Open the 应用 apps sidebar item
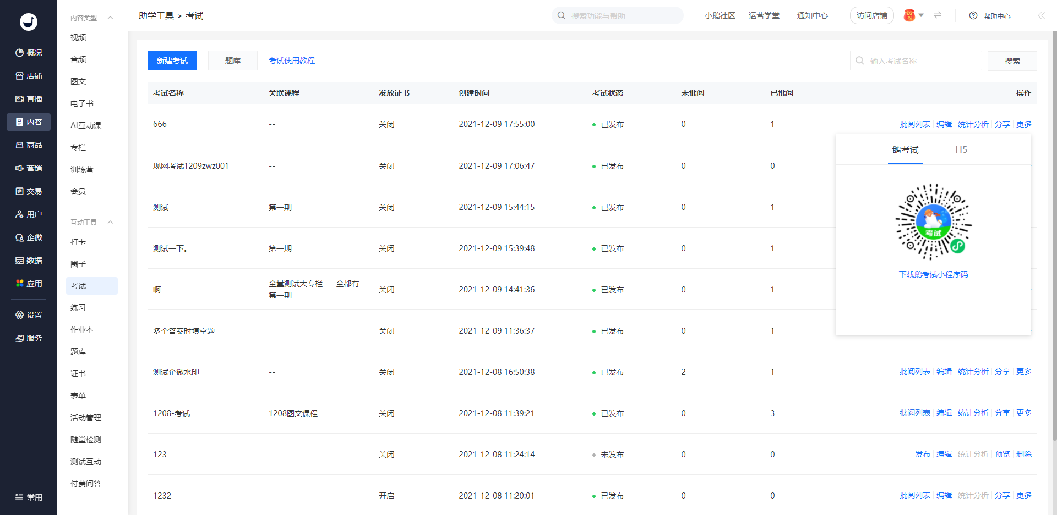 pos(29,284)
